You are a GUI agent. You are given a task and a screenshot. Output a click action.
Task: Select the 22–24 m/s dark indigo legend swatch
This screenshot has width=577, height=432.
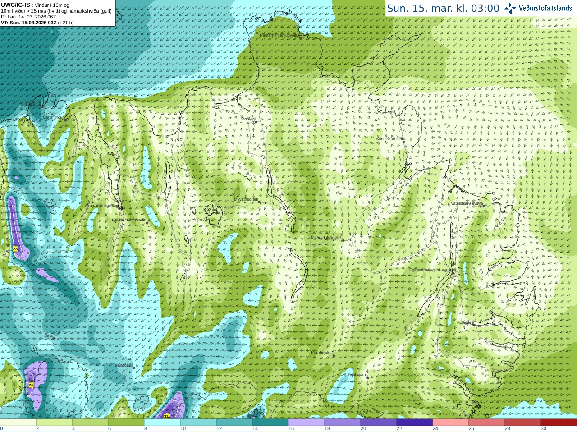[x=415, y=423]
